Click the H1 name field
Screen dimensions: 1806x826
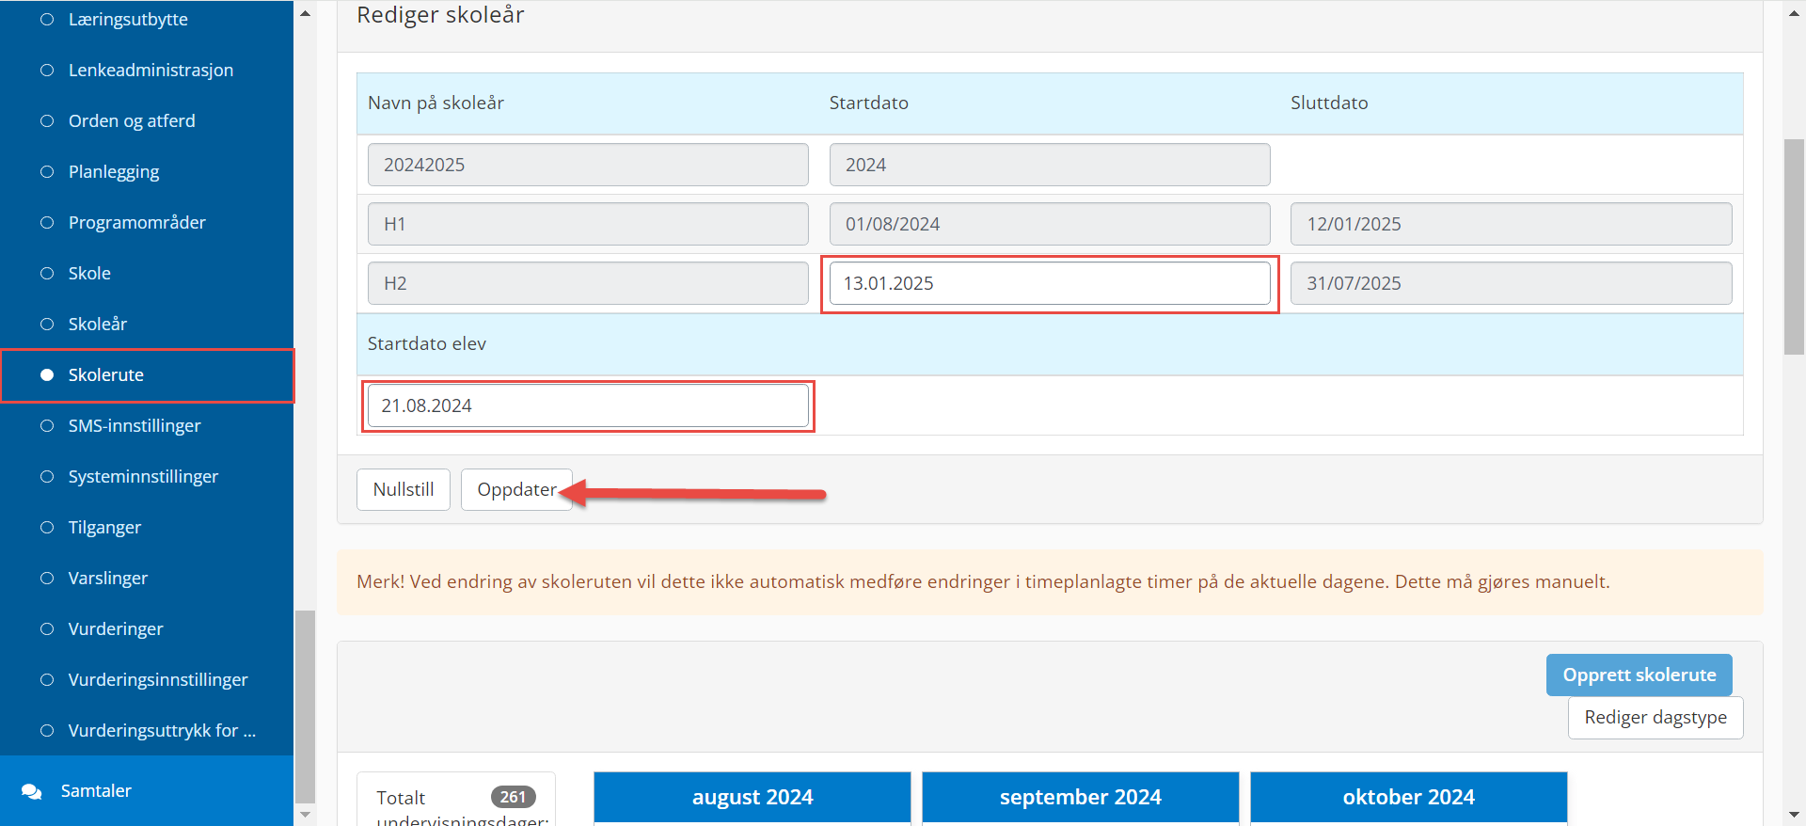pyautogui.click(x=588, y=224)
